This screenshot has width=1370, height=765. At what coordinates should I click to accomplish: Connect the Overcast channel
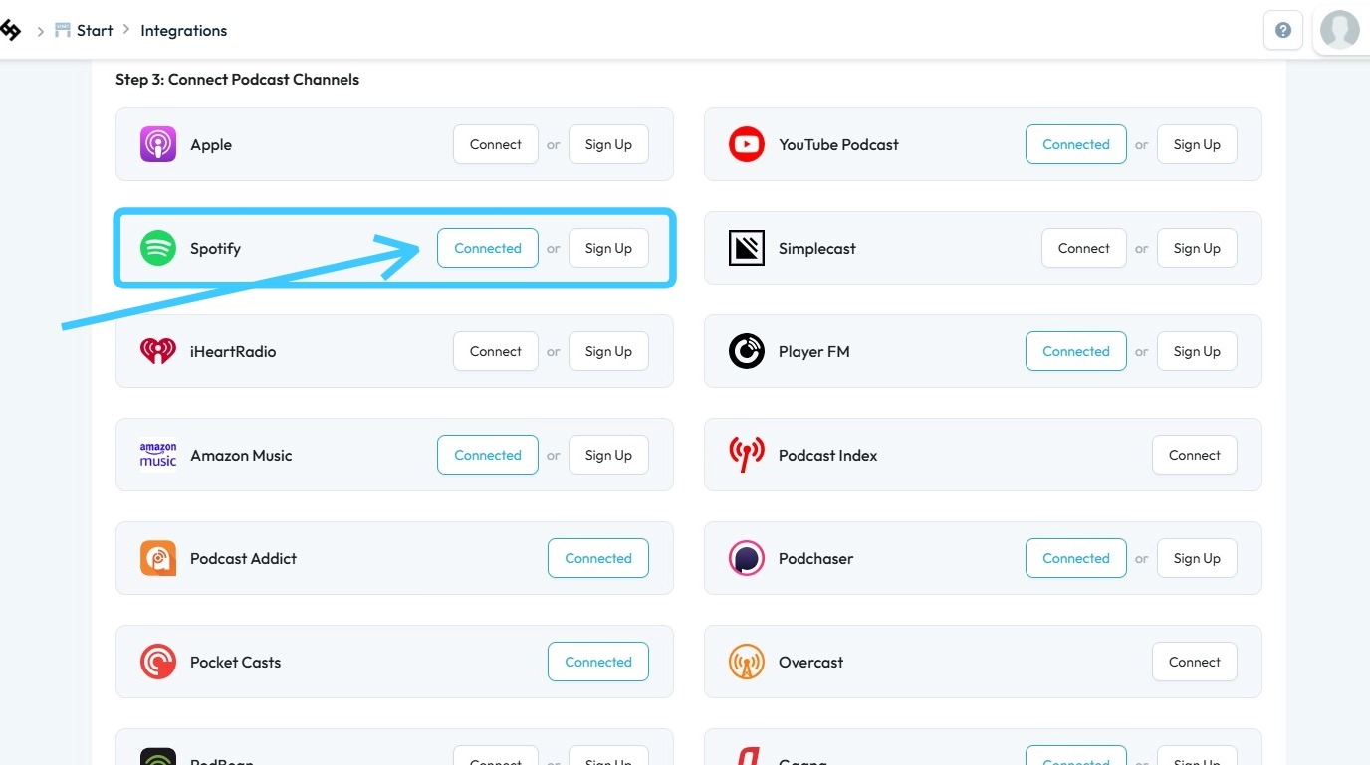[x=1195, y=662]
